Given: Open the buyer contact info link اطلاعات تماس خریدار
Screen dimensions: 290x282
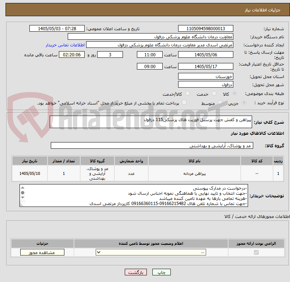Looking at the screenshot, I should coord(65,45).
